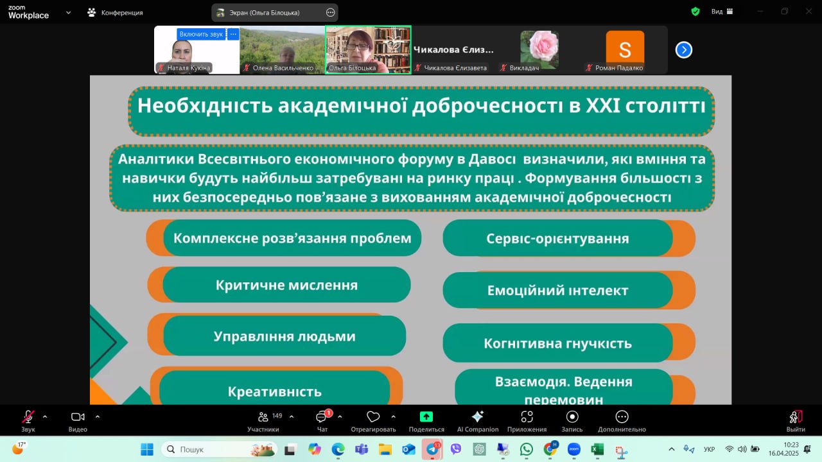
Task: Select the Викладач rose avatar tile
Action: 539,50
